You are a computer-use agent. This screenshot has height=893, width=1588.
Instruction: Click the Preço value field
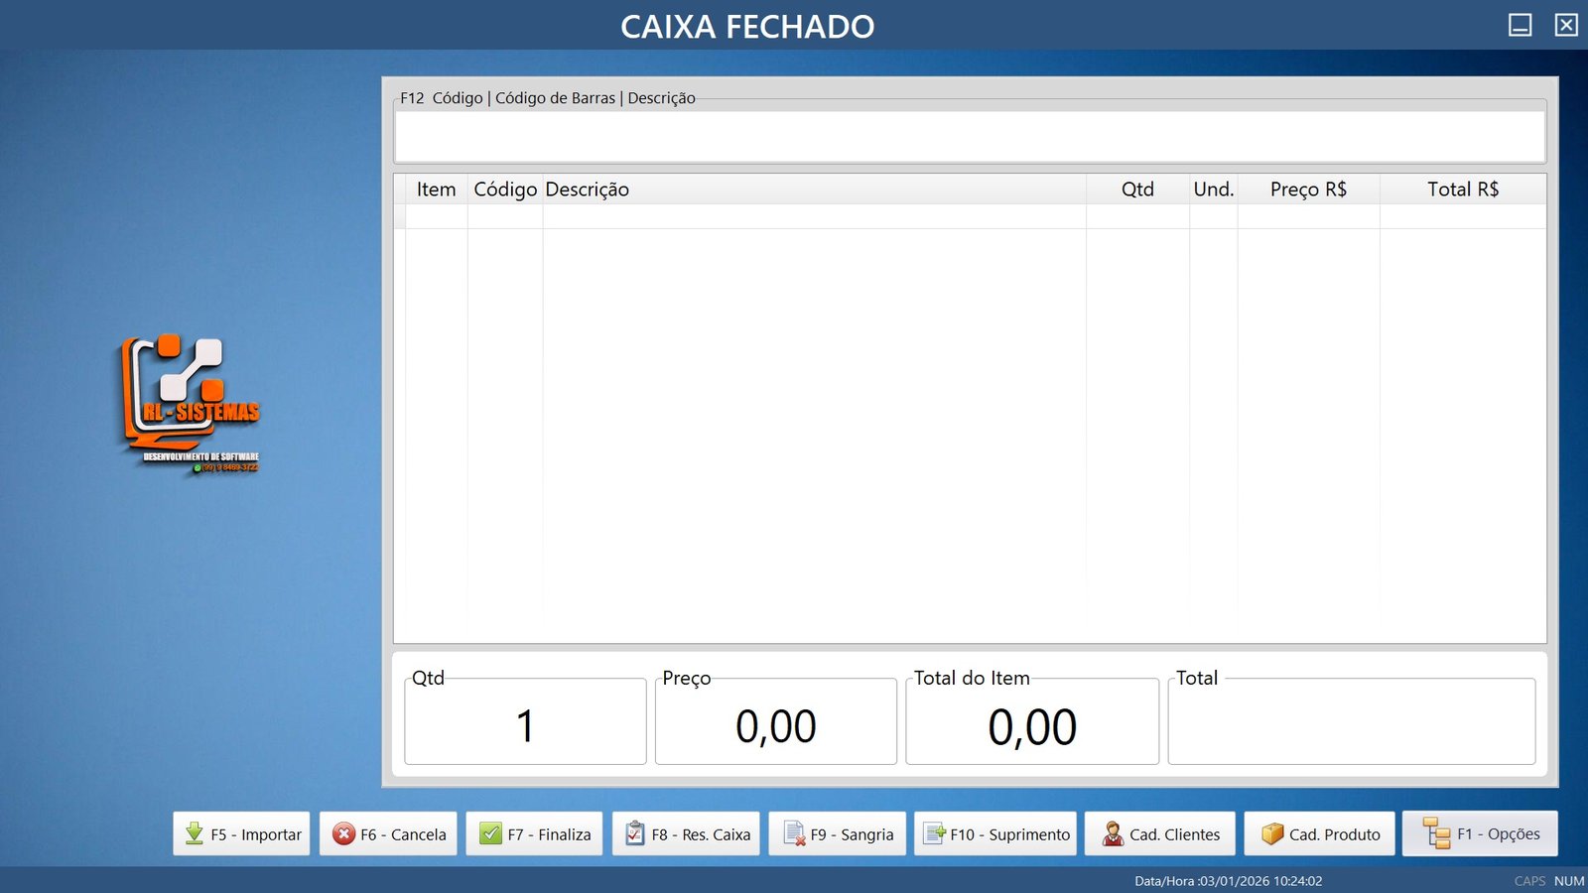pos(775,724)
